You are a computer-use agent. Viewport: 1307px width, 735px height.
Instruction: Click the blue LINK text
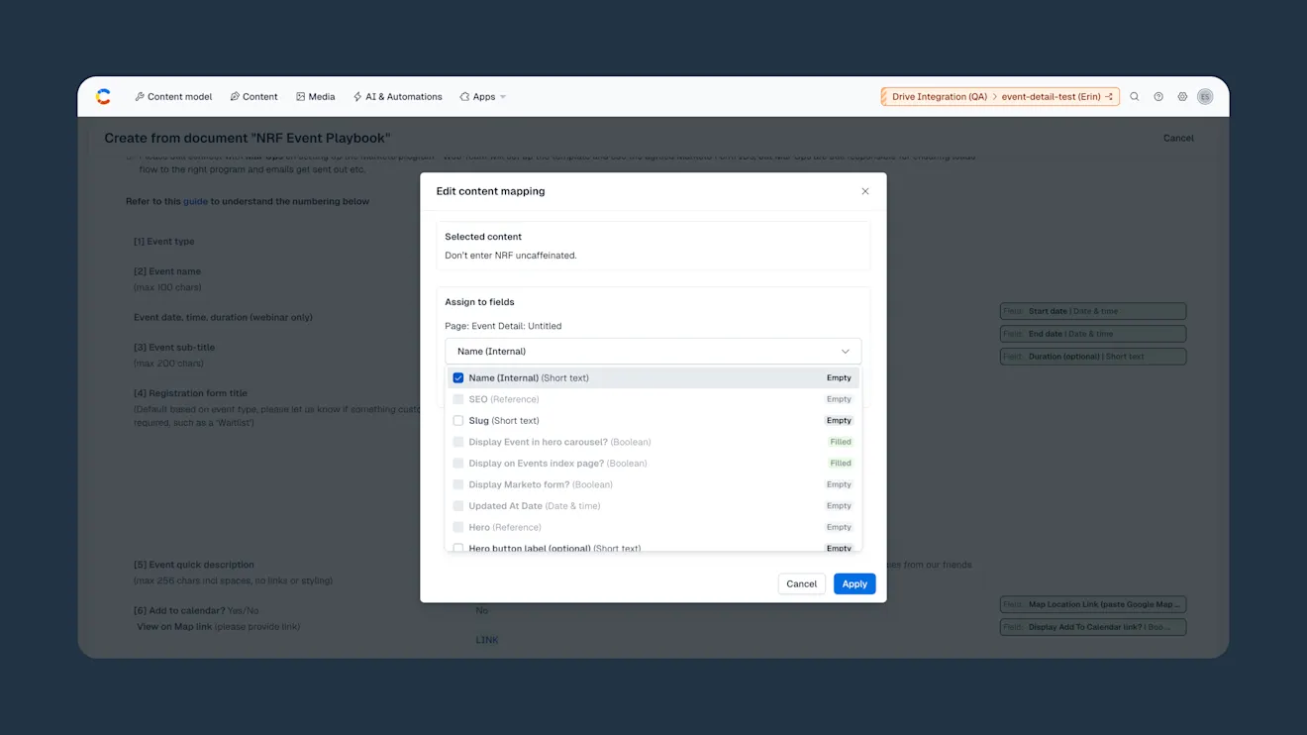click(x=487, y=640)
